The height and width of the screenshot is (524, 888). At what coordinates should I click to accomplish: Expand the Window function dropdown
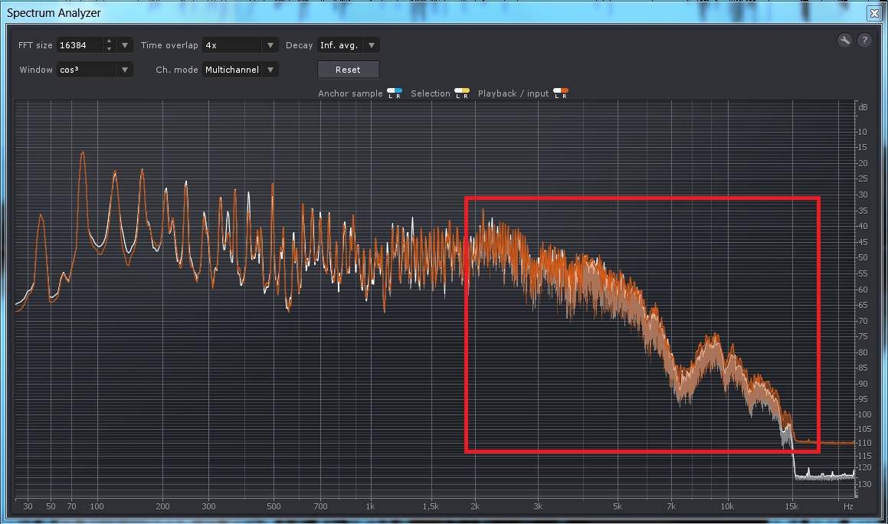click(x=124, y=70)
